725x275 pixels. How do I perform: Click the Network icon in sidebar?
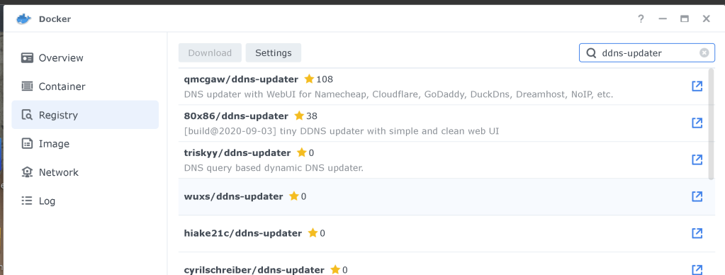pyautogui.click(x=27, y=172)
